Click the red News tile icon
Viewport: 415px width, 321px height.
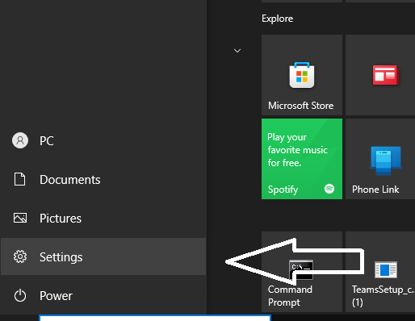pos(385,75)
